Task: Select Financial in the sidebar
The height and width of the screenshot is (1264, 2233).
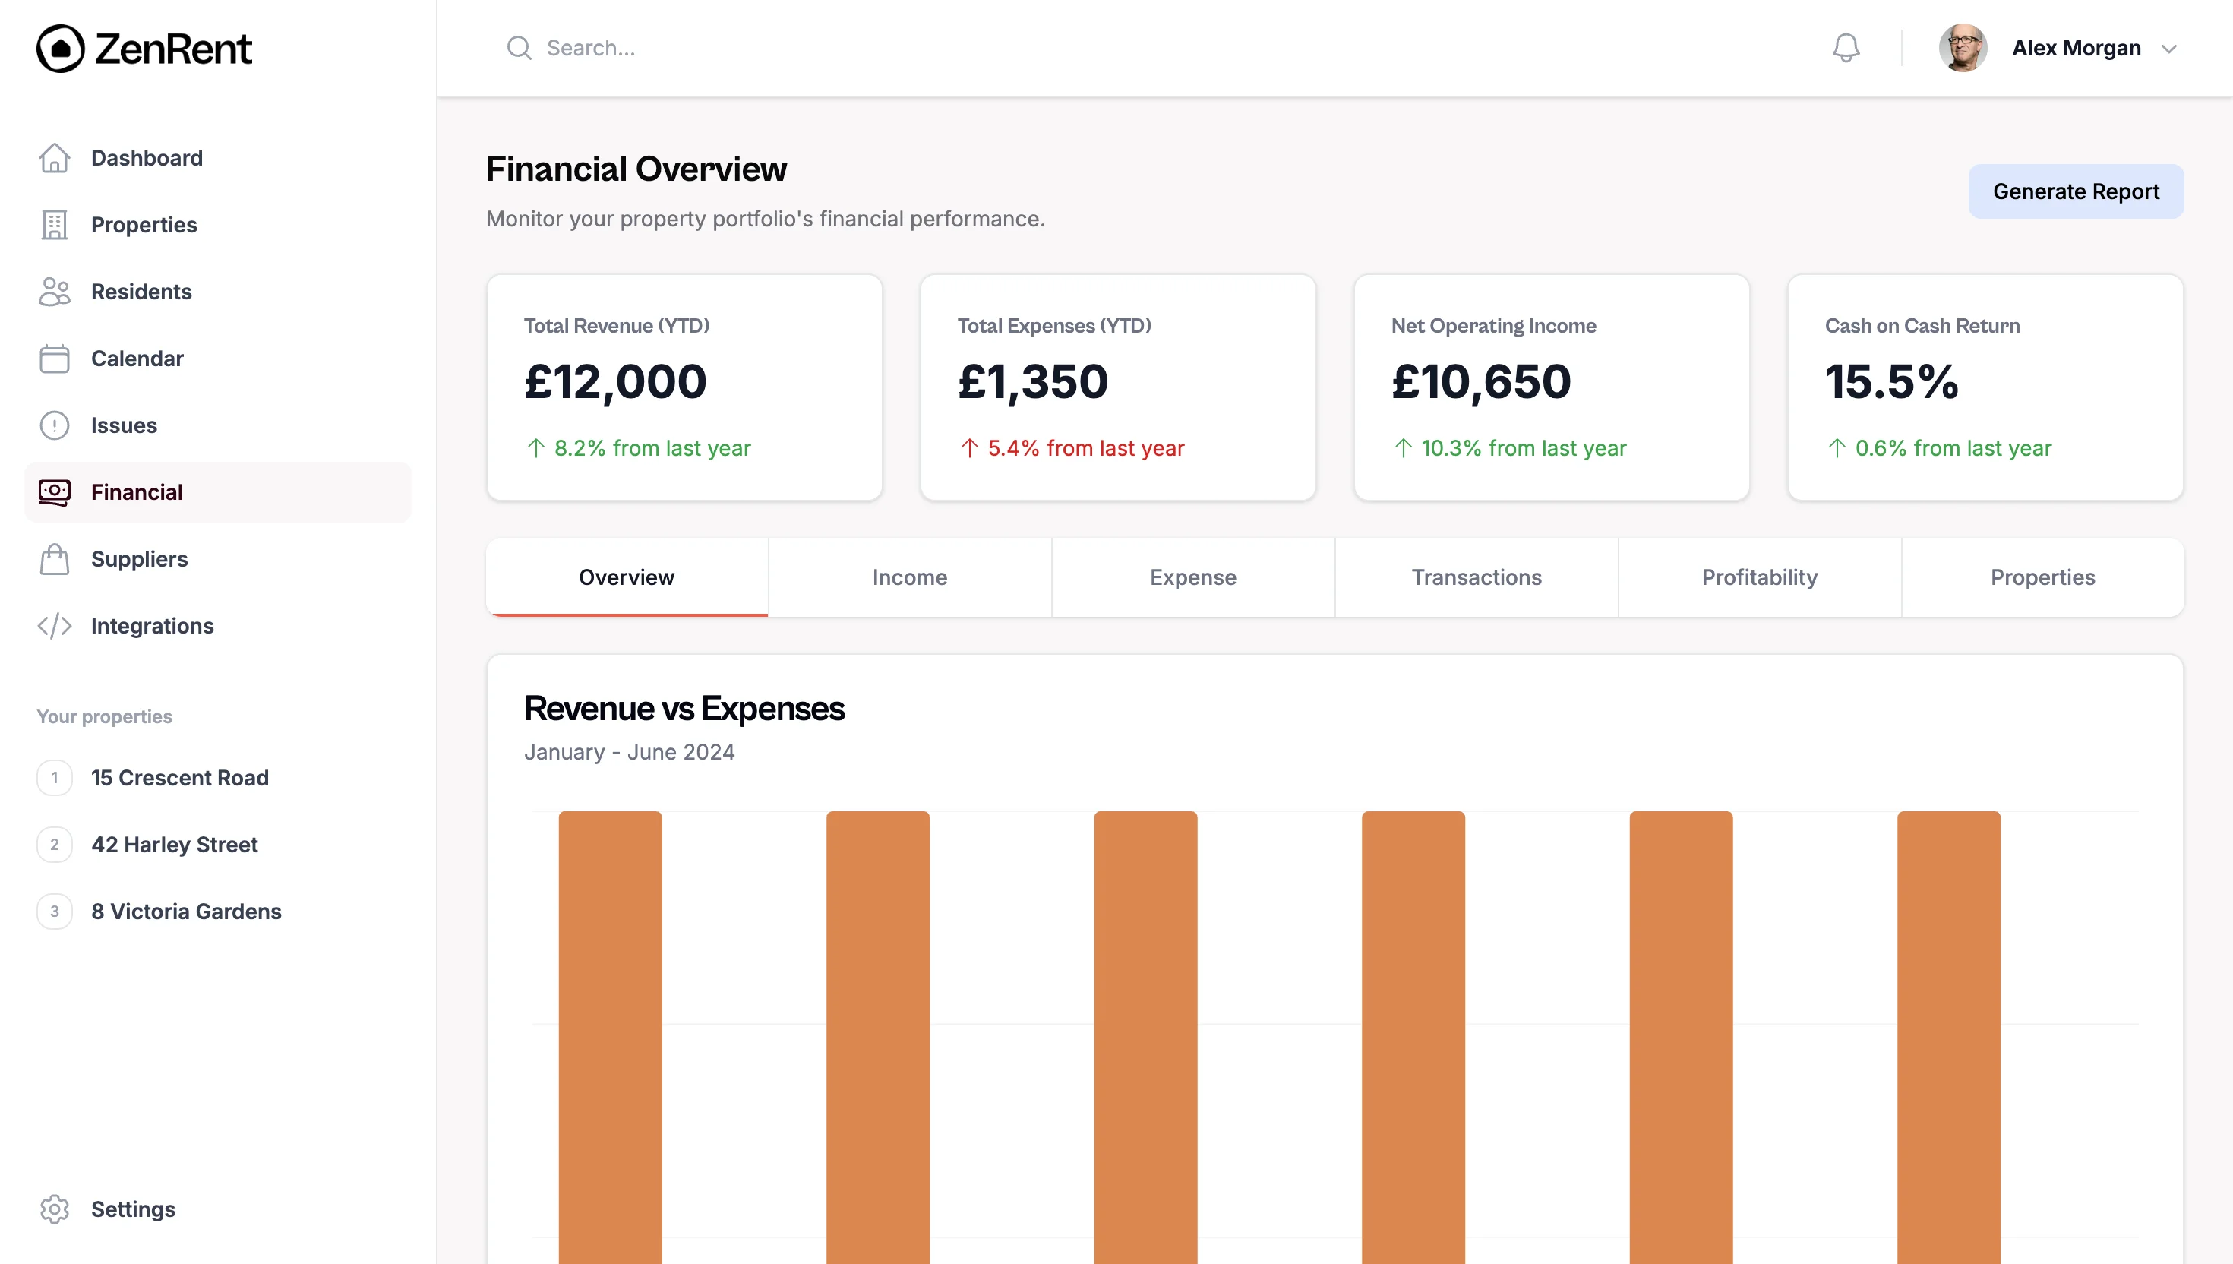Action: click(218, 492)
